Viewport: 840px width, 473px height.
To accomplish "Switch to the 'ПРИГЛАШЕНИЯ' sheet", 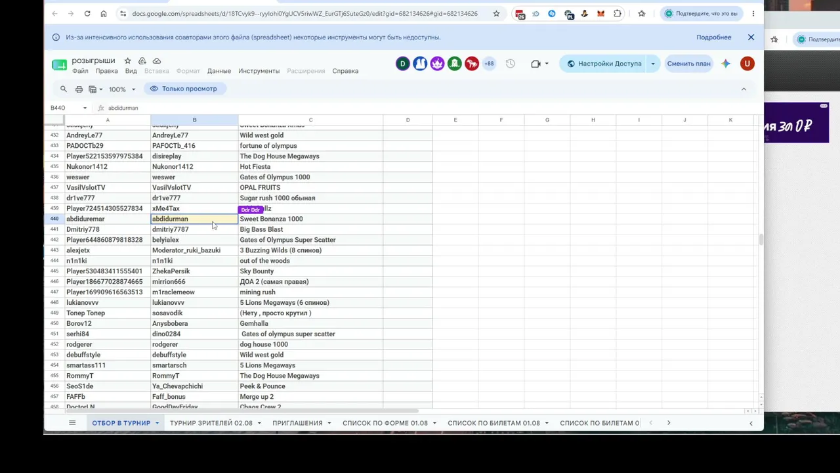I will click(x=297, y=423).
